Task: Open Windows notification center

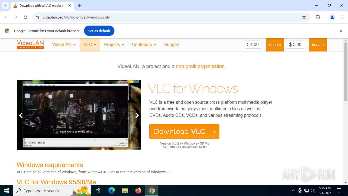Action: point(339,191)
